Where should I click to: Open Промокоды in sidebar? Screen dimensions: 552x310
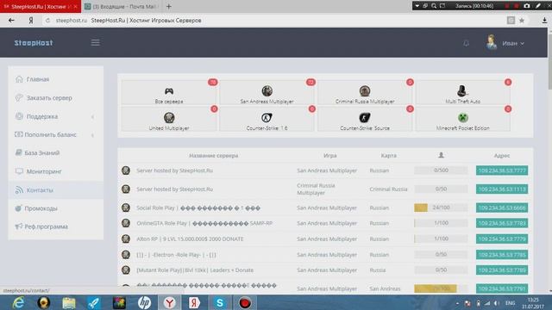(55, 208)
